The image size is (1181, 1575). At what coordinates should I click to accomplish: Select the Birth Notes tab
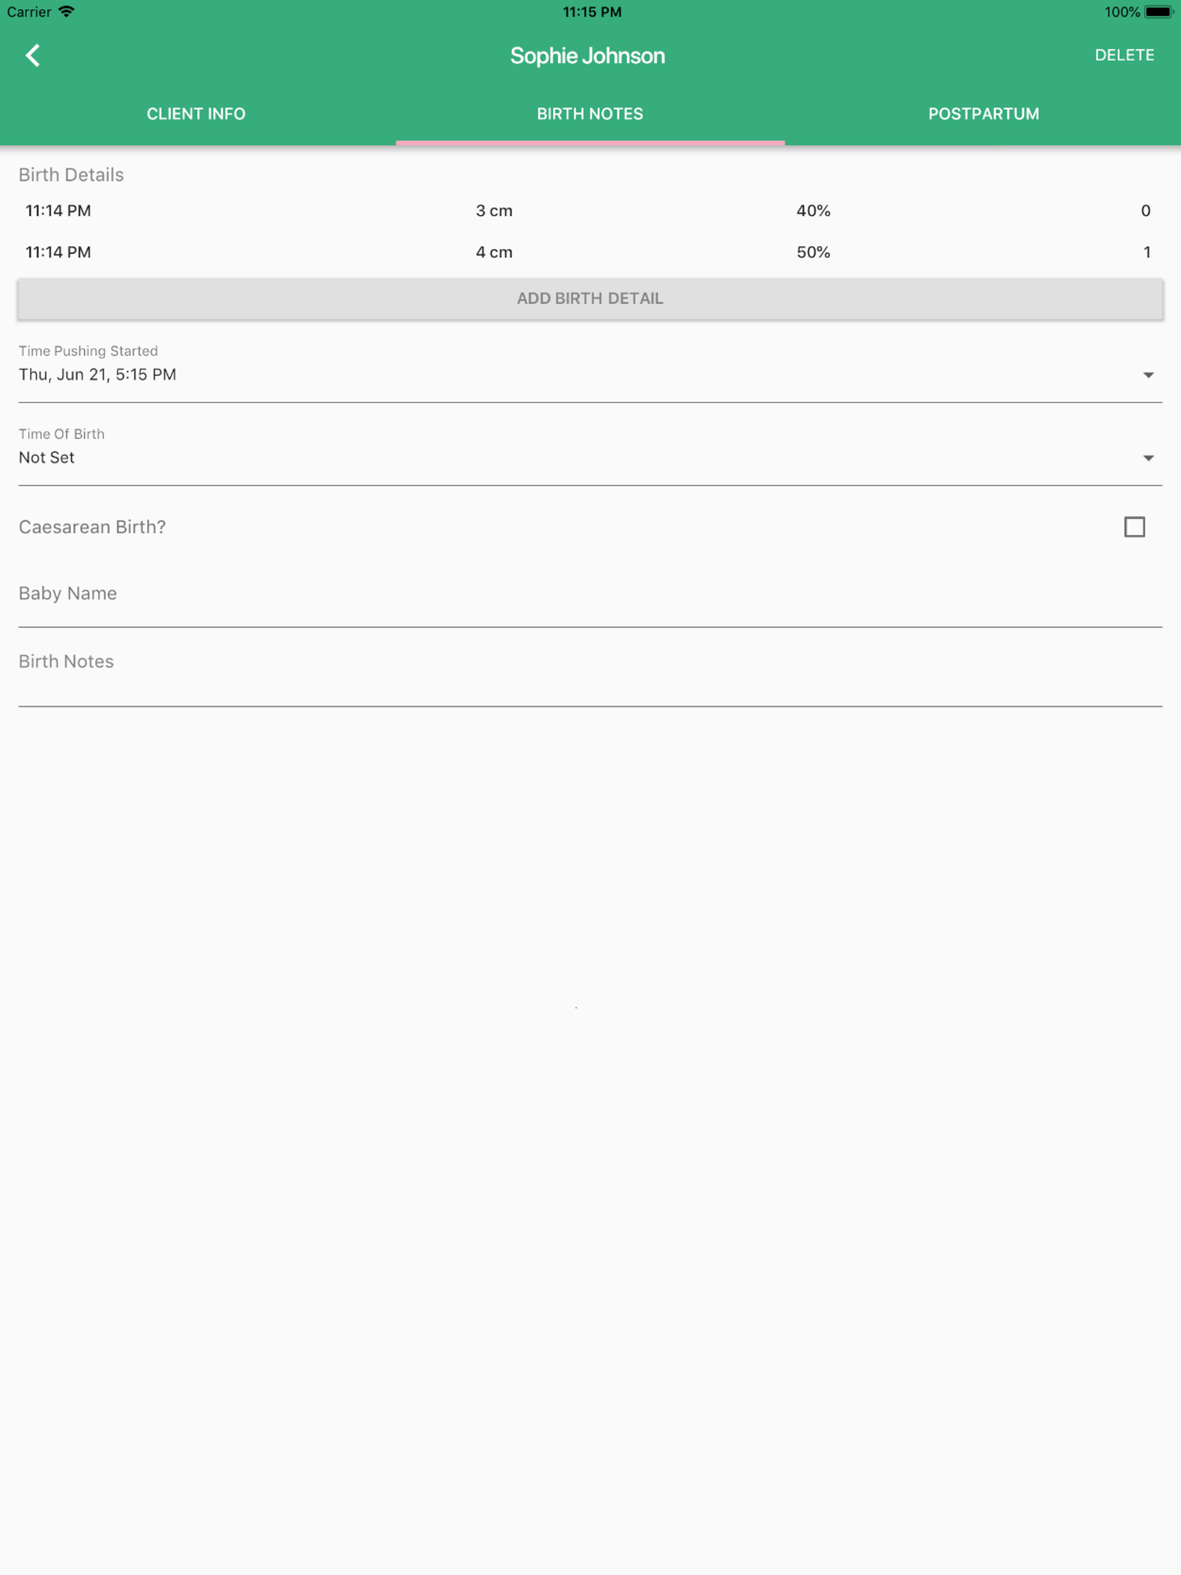(x=590, y=114)
